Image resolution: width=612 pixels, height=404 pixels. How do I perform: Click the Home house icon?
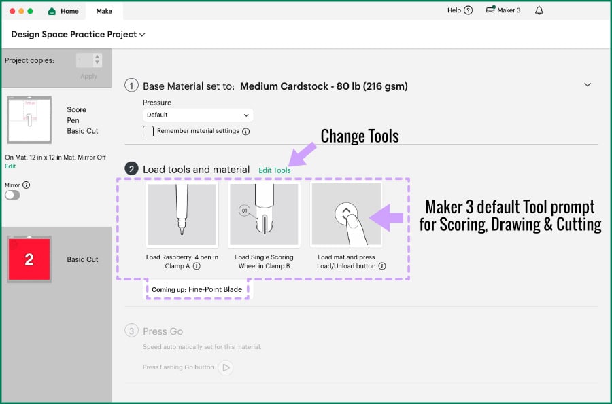[52, 11]
